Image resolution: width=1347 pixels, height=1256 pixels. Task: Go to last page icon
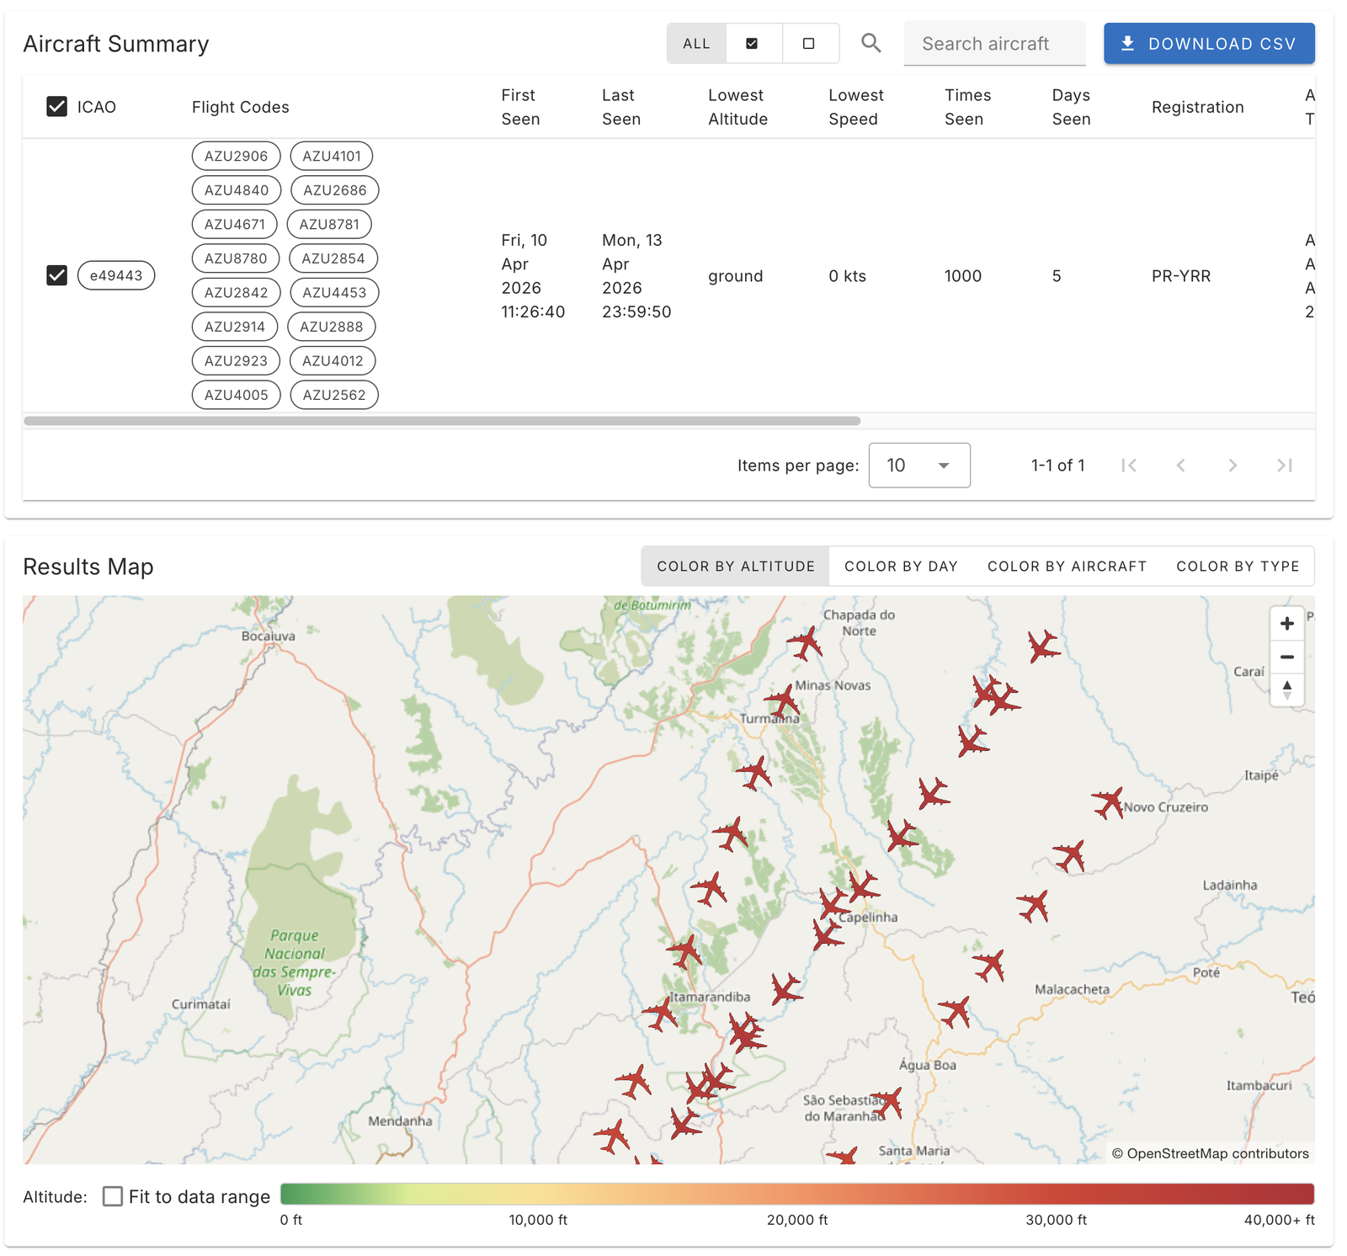(1284, 466)
